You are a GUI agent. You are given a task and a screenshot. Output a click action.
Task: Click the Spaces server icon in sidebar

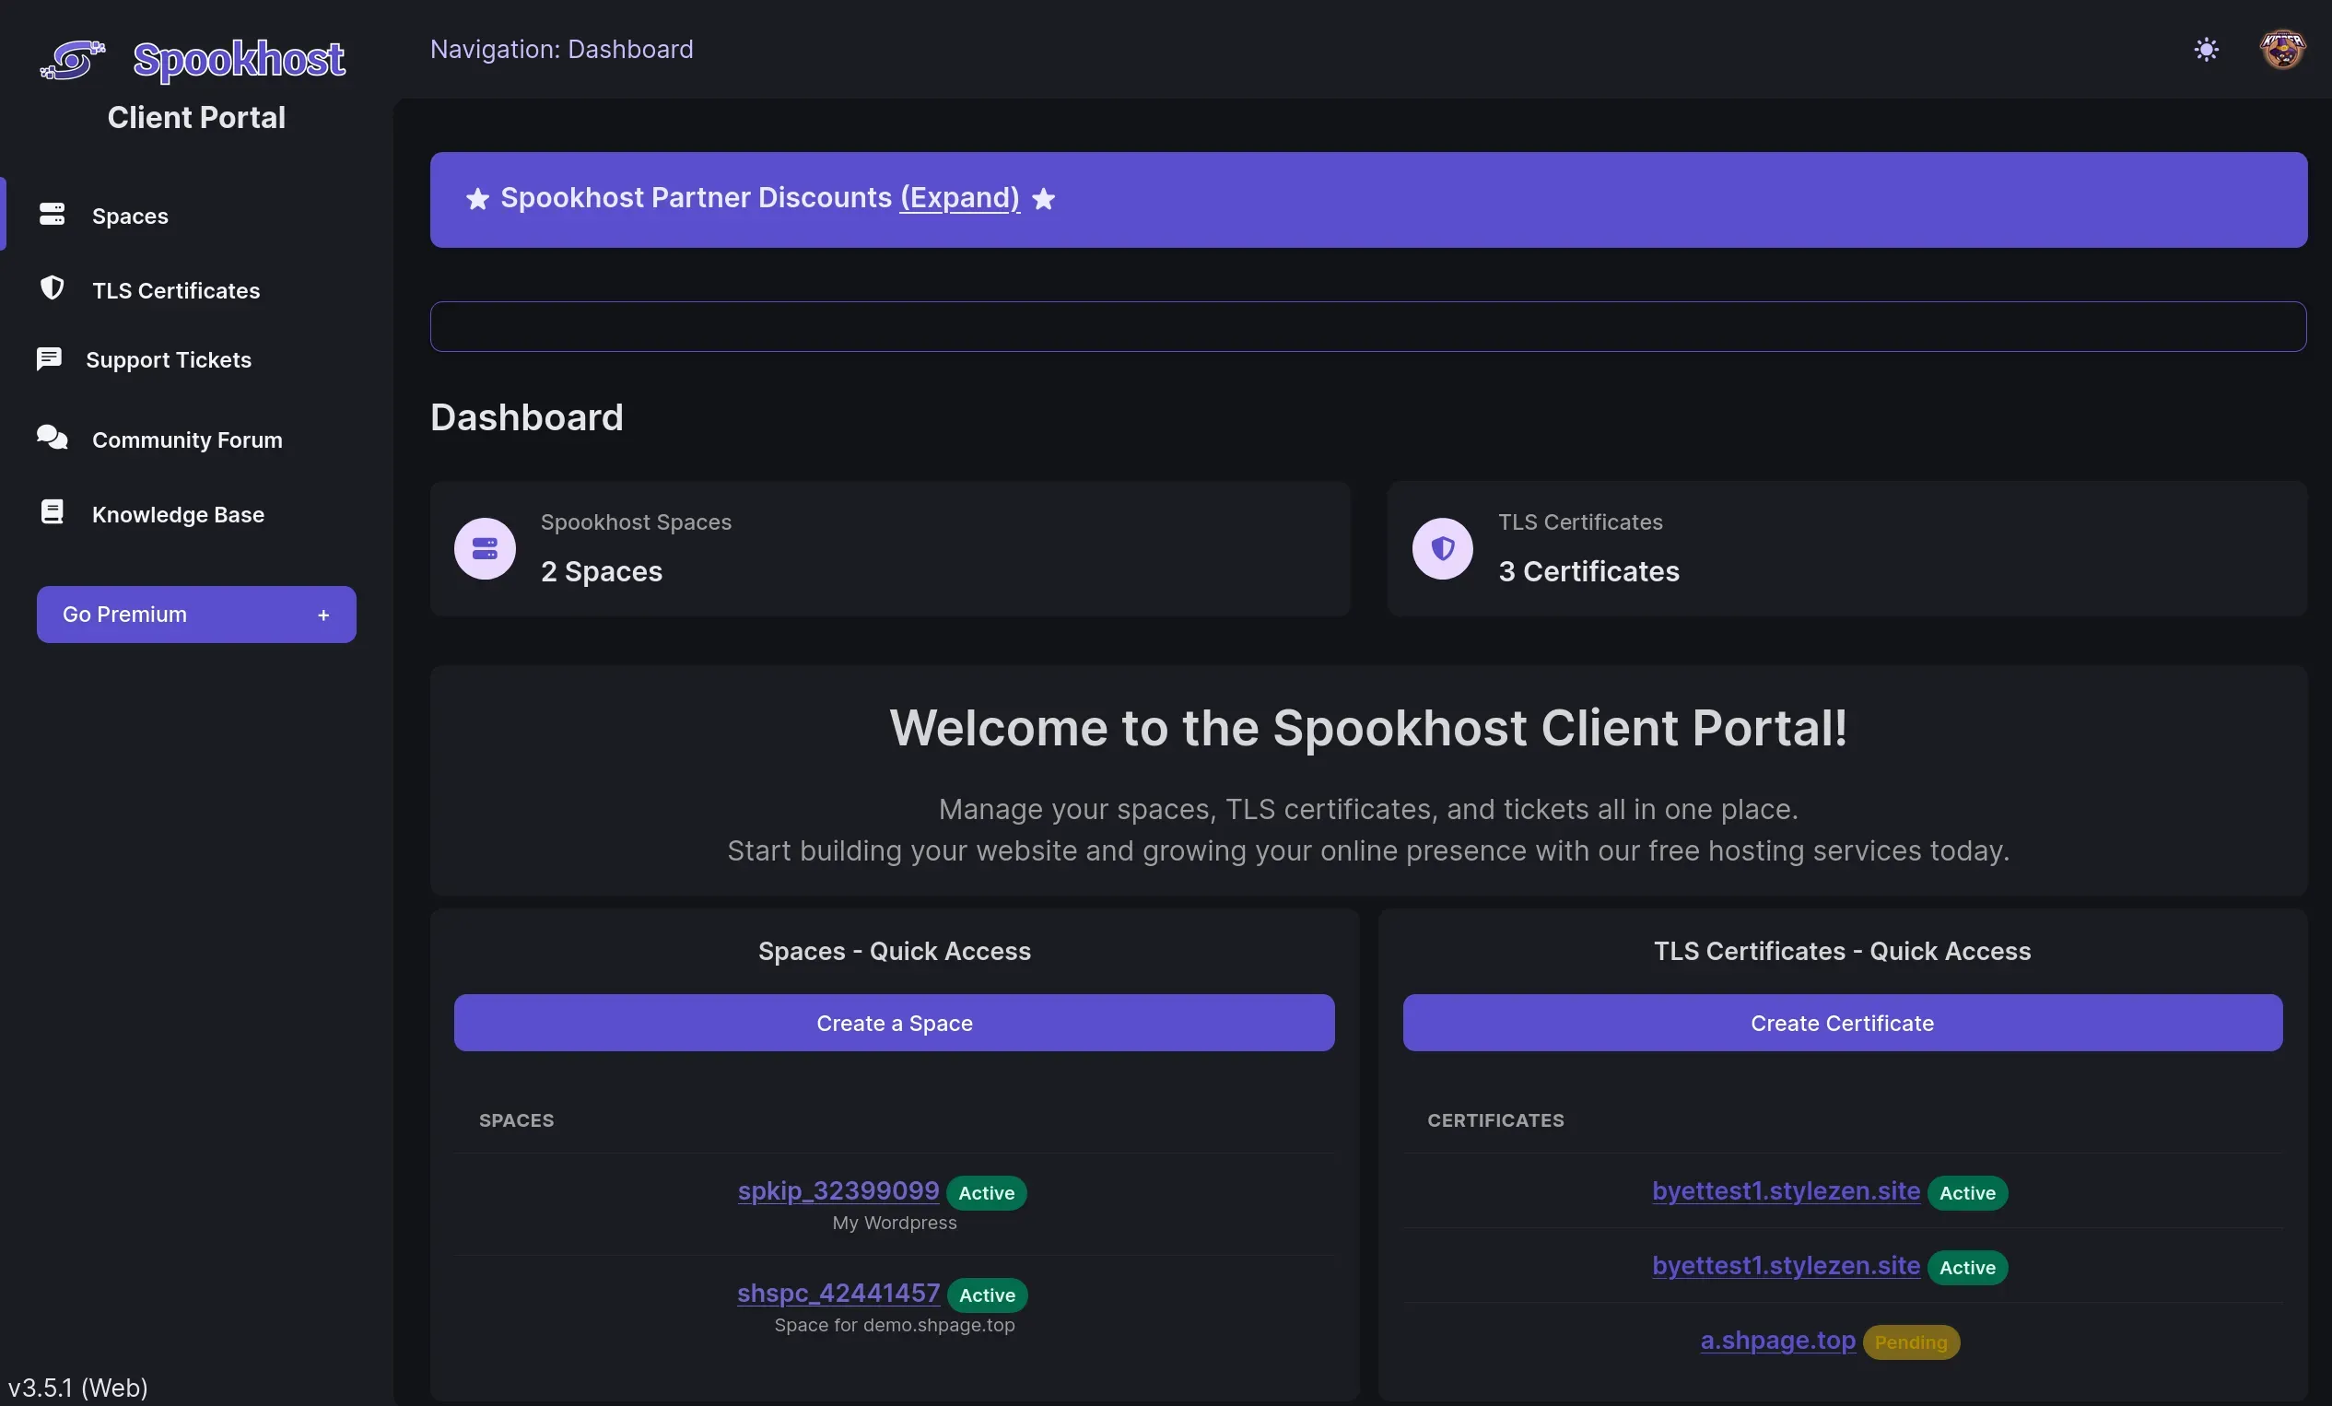(x=52, y=214)
